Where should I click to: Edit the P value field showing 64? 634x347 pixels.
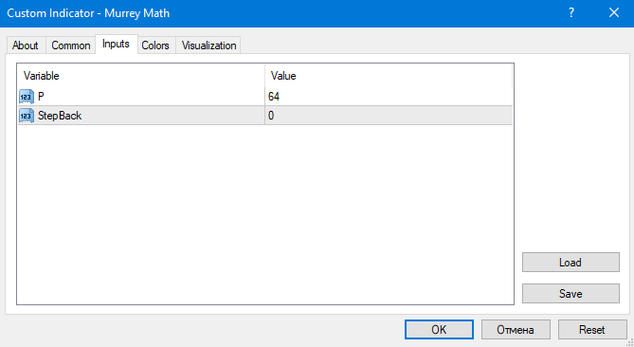pos(389,97)
